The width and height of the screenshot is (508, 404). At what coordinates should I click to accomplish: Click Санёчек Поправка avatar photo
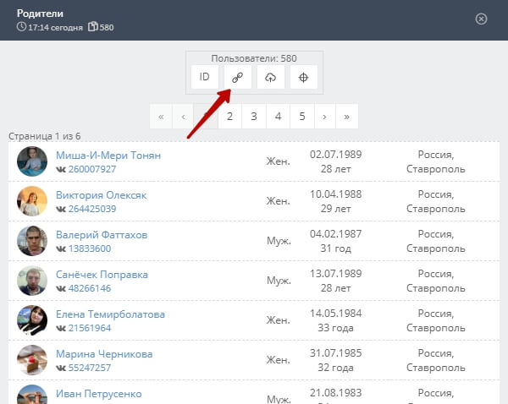point(31,281)
